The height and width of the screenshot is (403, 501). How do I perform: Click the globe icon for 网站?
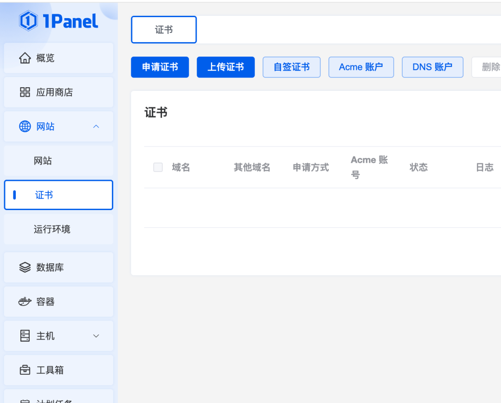[x=25, y=127]
